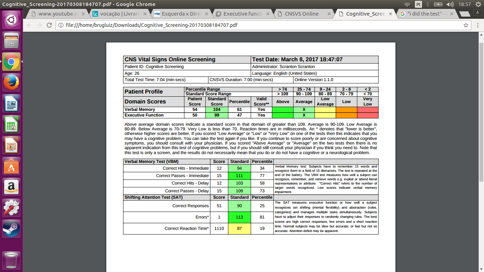Viewport: 484px width, 272px height.
Task: Close the www.youtube tab
Action: [83, 14]
